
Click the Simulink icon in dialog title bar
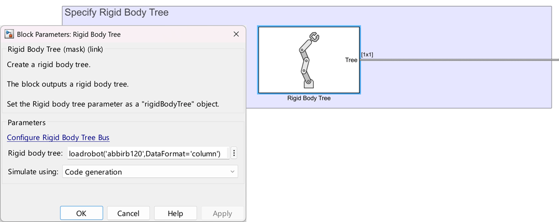point(9,34)
